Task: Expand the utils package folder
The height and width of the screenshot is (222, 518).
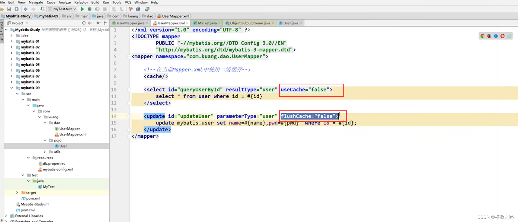Action: [x=45, y=152]
